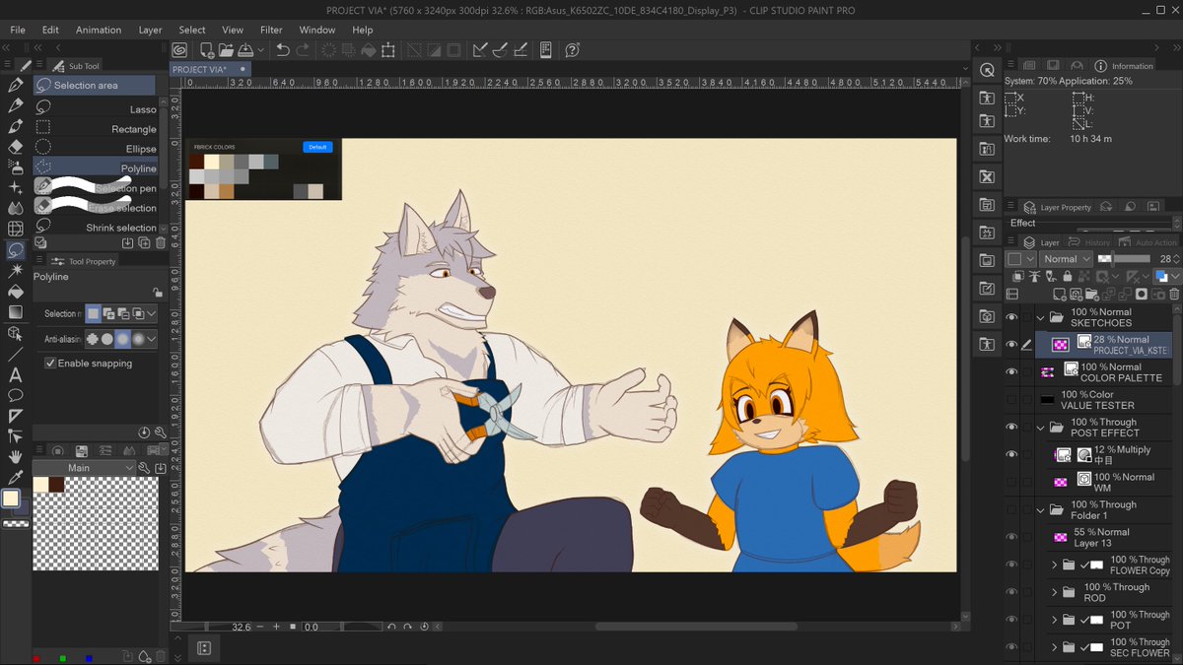Click the cream foreground main color swatch
Image resolution: width=1183 pixels, height=665 pixels.
(12, 499)
